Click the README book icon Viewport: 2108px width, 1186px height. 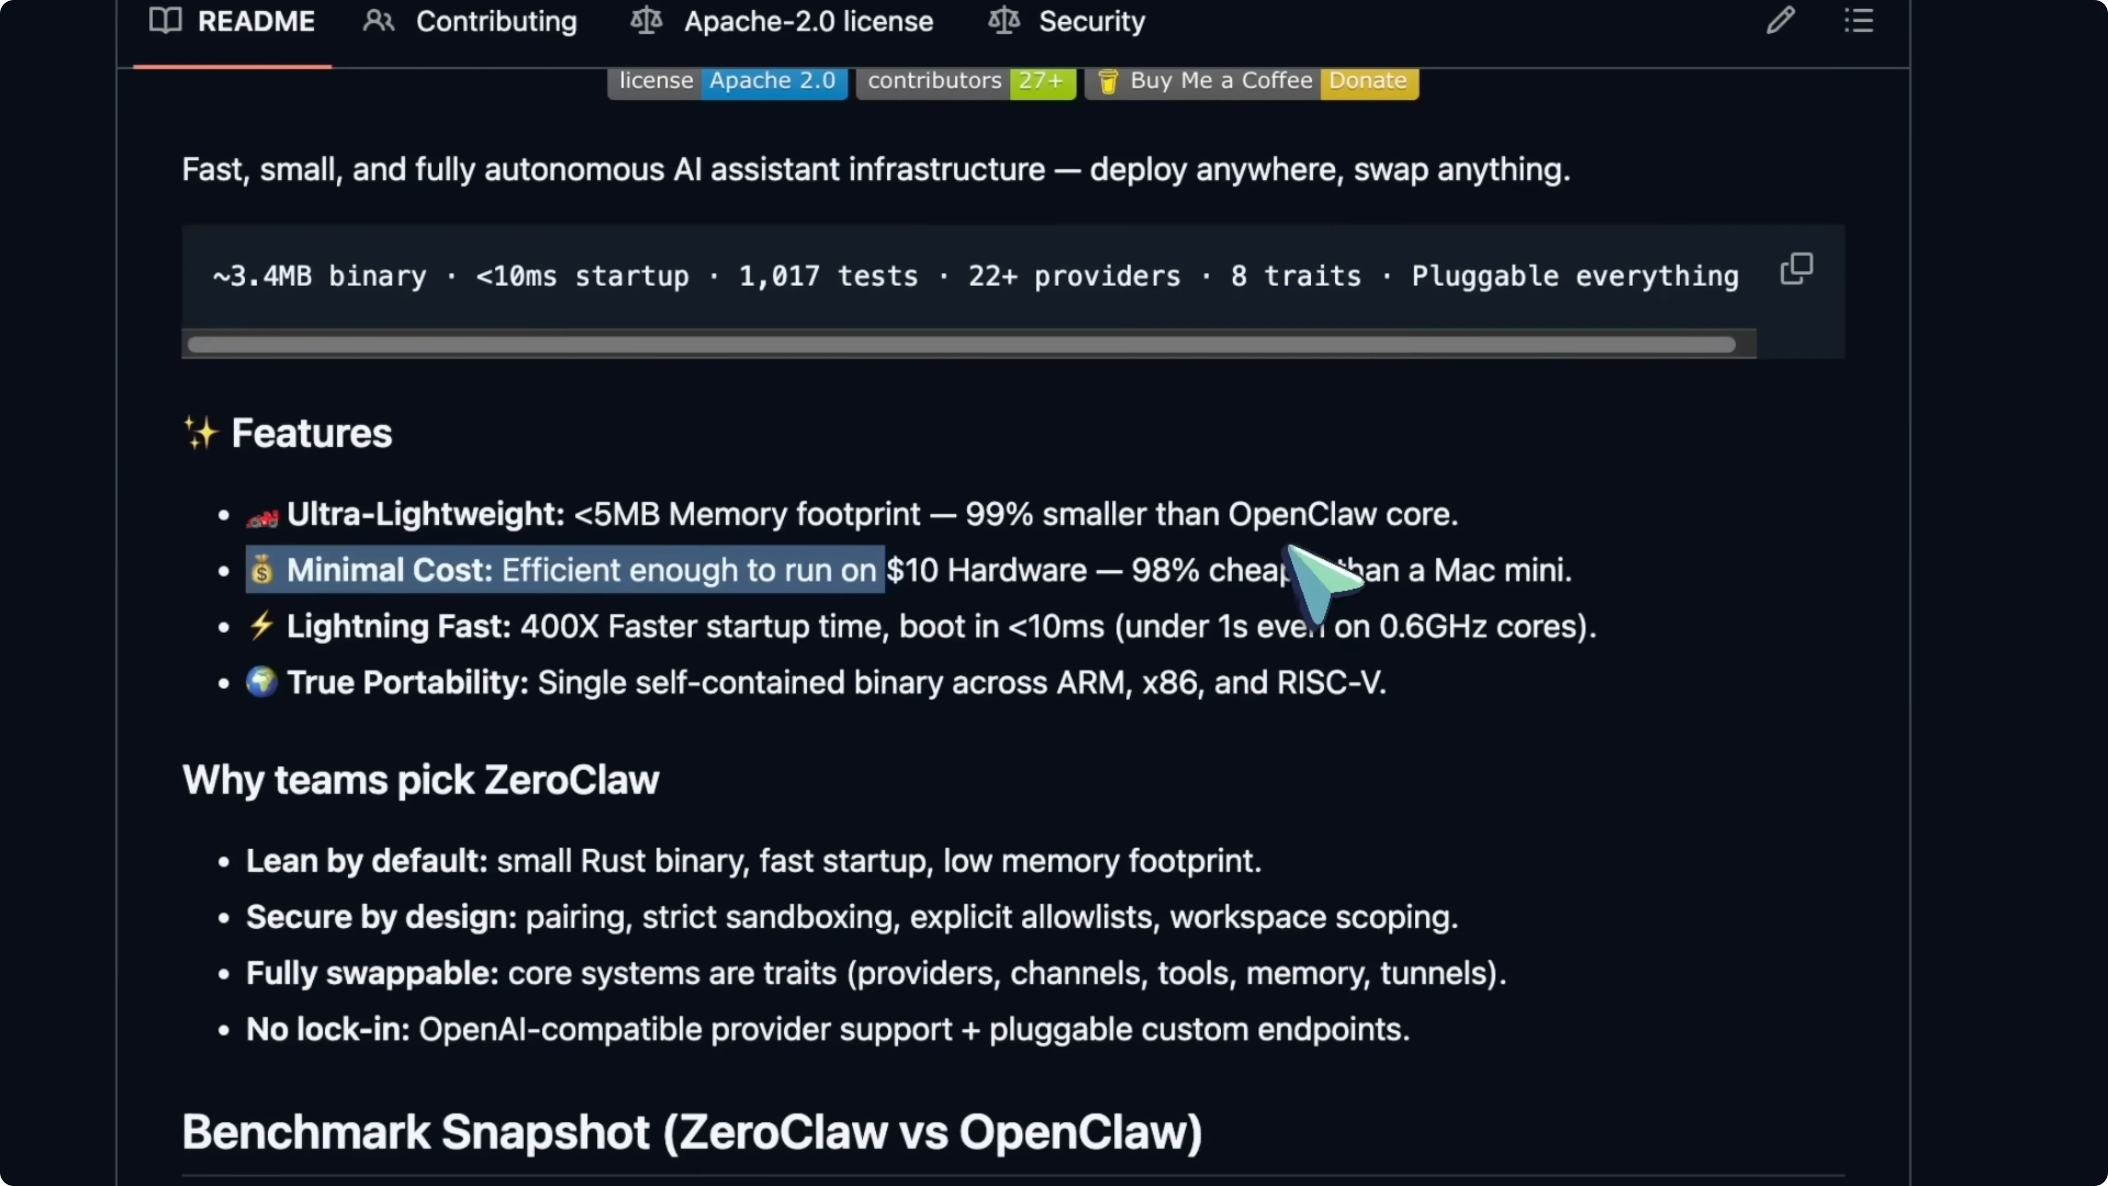(x=164, y=21)
